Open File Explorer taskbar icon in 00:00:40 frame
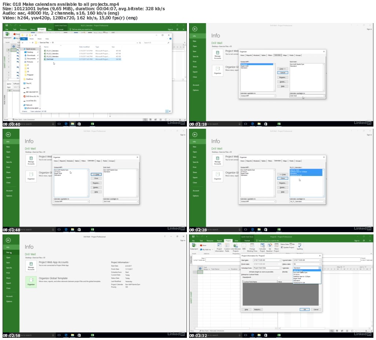The width and height of the screenshot is (376, 340). pyautogui.click(x=72, y=124)
